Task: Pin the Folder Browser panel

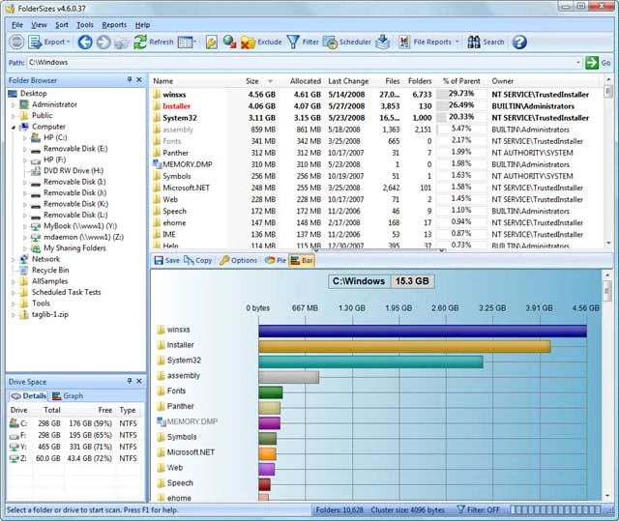Action: pos(130,79)
